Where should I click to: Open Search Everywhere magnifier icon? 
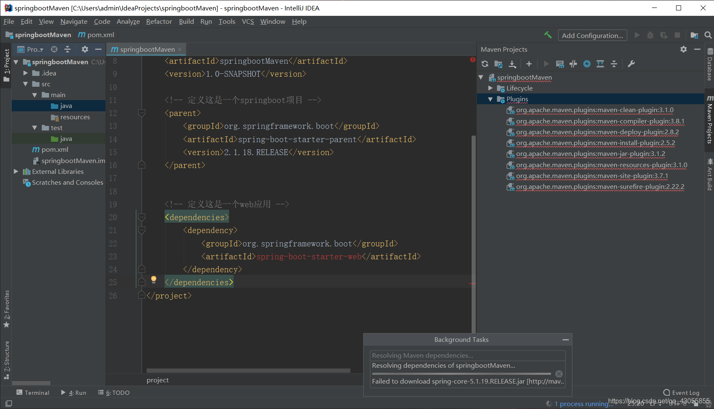[708, 35]
